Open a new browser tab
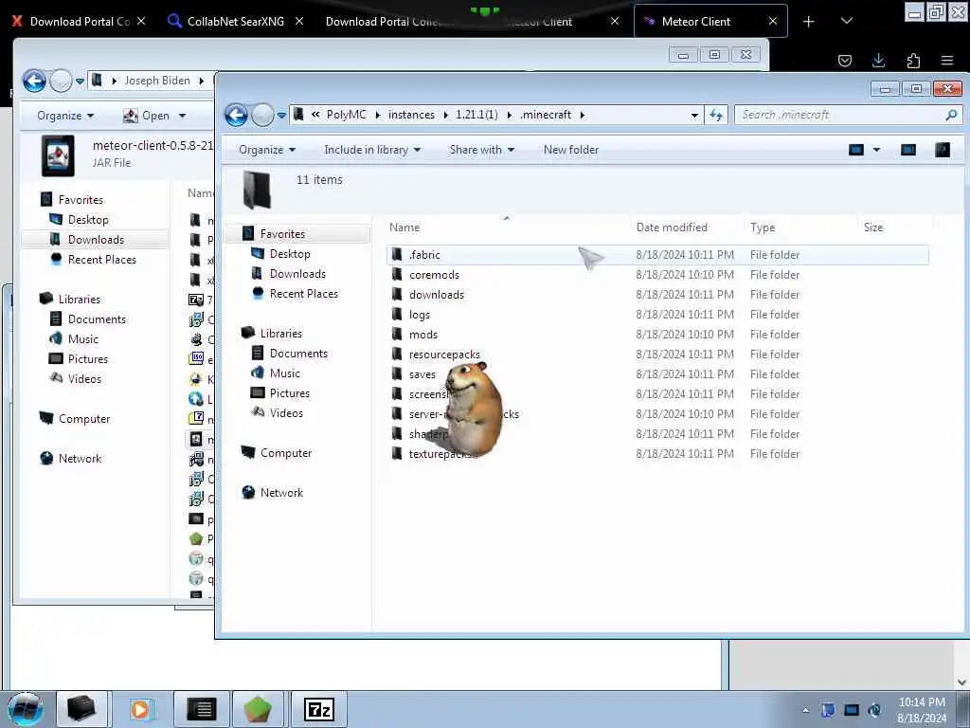 (x=808, y=22)
